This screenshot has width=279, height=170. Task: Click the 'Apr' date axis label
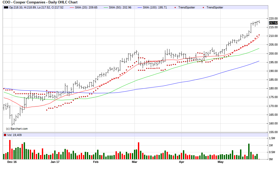[x=182, y=162]
